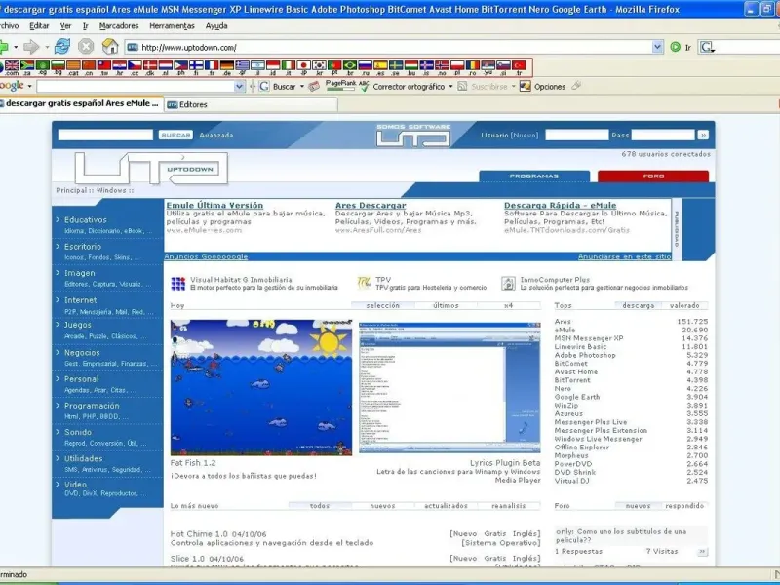Viewport: 780px width, 585px height.
Task: Select the Romania .ro flag
Action: pos(473,65)
